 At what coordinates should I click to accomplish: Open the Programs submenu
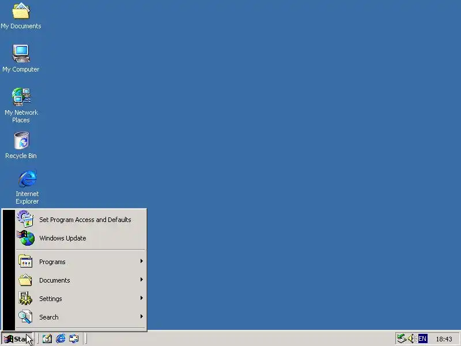point(81,262)
